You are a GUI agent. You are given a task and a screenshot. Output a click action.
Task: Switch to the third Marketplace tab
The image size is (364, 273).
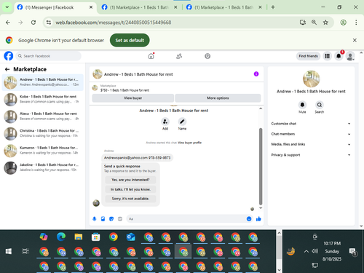(x=224, y=7)
